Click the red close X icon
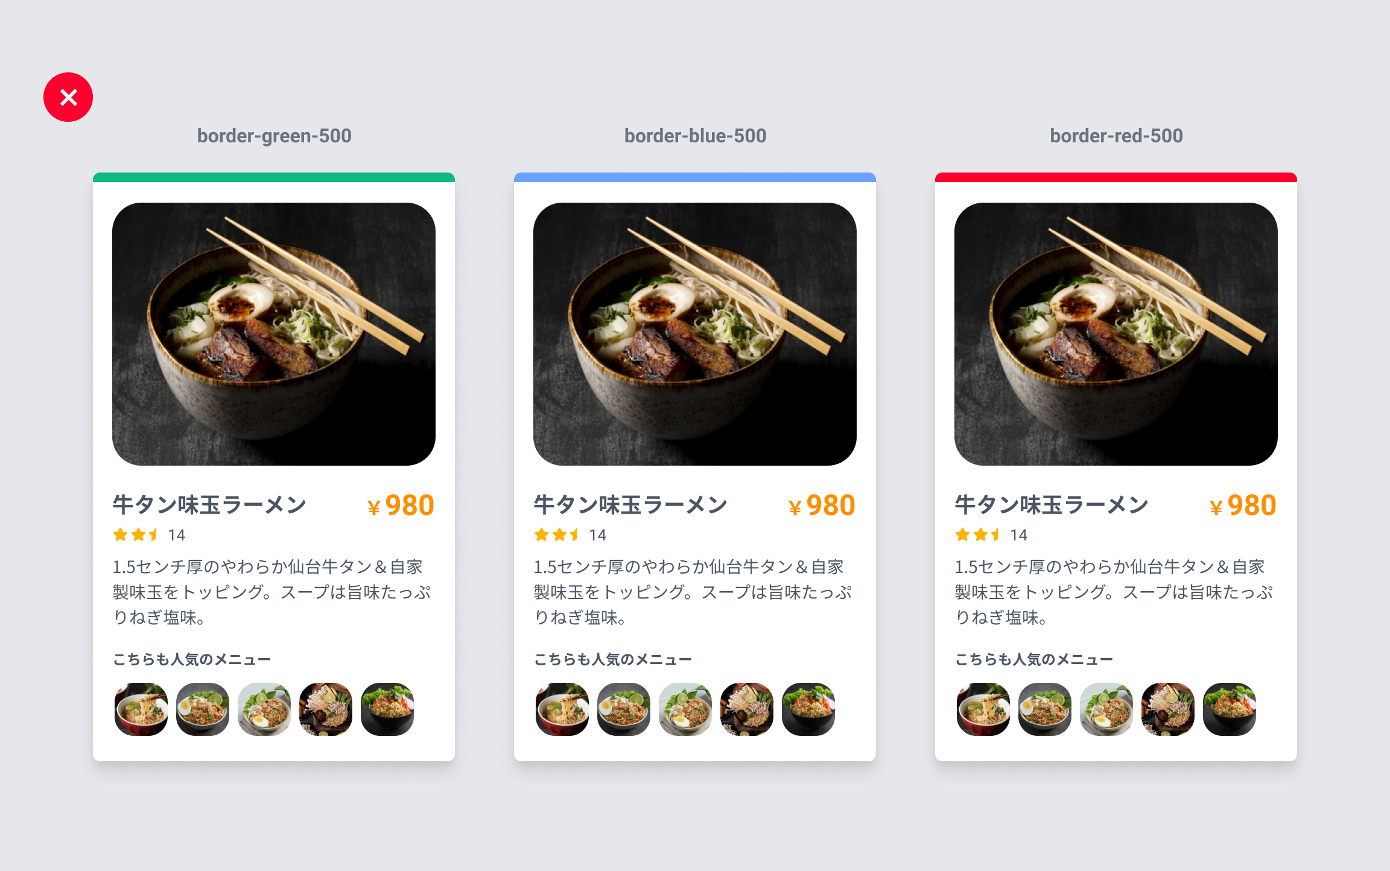Viewport: 1390px width, 871px height. click(68, 97)
